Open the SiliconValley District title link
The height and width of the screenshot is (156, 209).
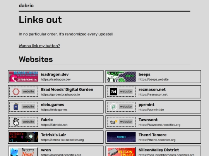click(x=159, y=150)
